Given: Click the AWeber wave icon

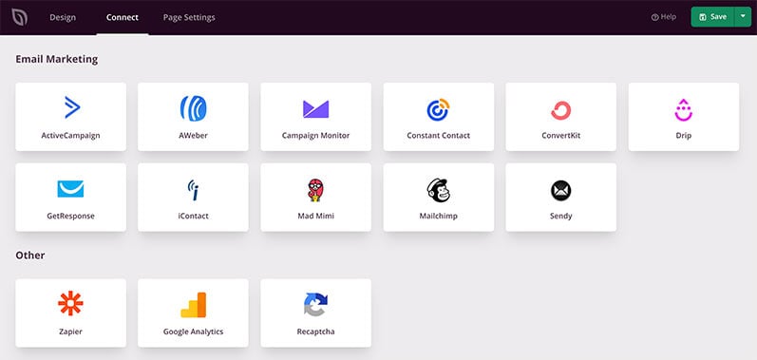Looking at the screenshot, I should coord(193,108).
